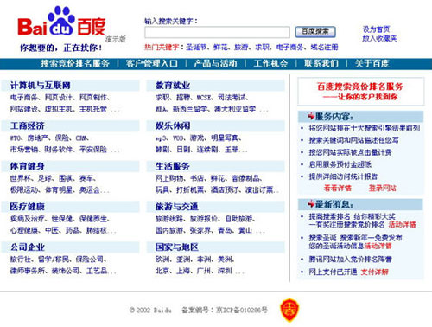Open the 工商经济 category heading
This screenshot has width=432, height=327.
click(28, 125)
